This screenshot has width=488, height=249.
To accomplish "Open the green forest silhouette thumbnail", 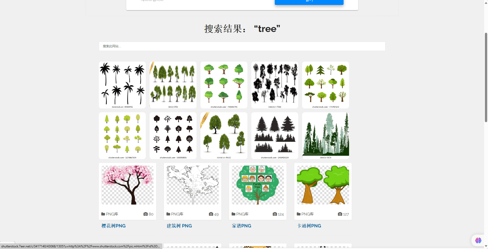I will pos(326,136).
